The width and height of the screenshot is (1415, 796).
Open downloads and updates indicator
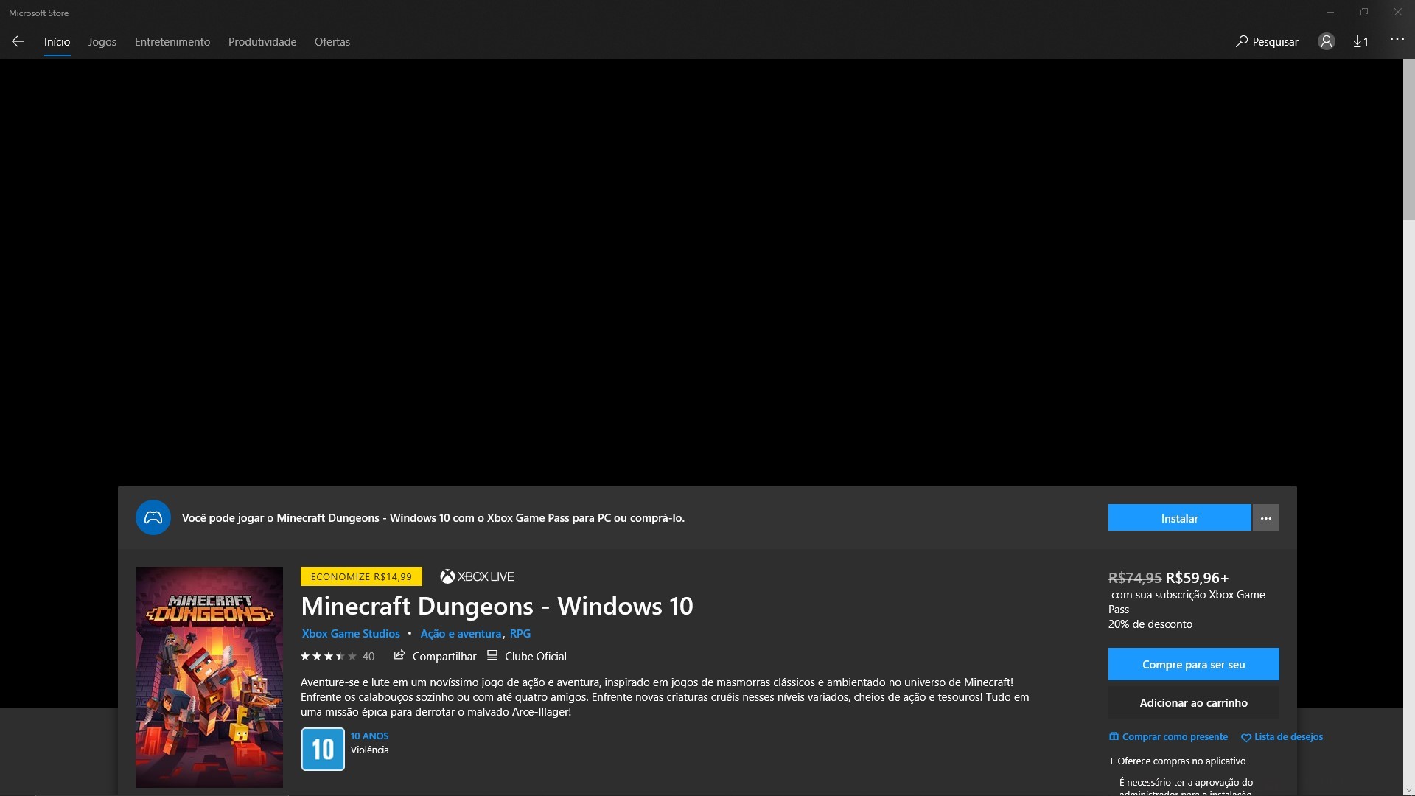point(1360,42)
